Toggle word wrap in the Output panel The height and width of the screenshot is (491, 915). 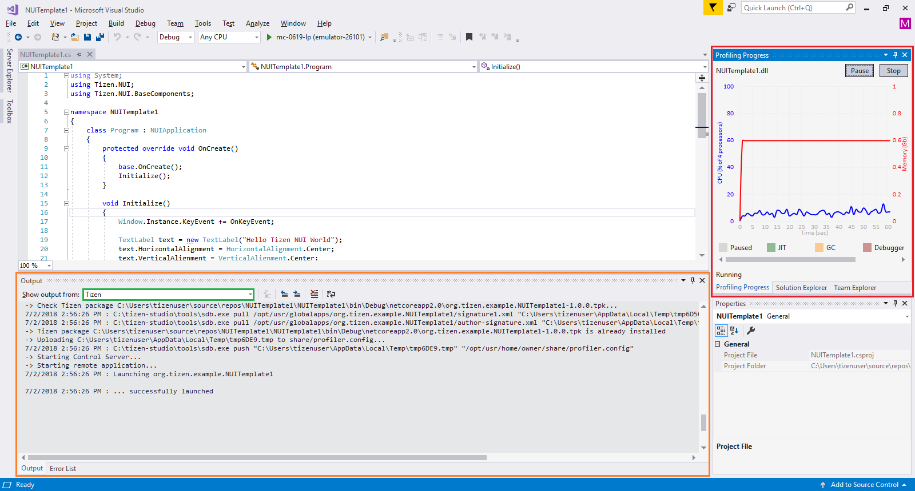[x=331, y=294]
